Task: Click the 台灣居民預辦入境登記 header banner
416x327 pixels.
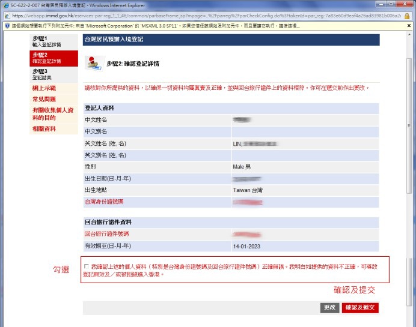Action: (x=231, y=40)
